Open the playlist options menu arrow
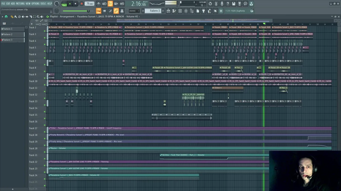341x191 pixels. 2,17
